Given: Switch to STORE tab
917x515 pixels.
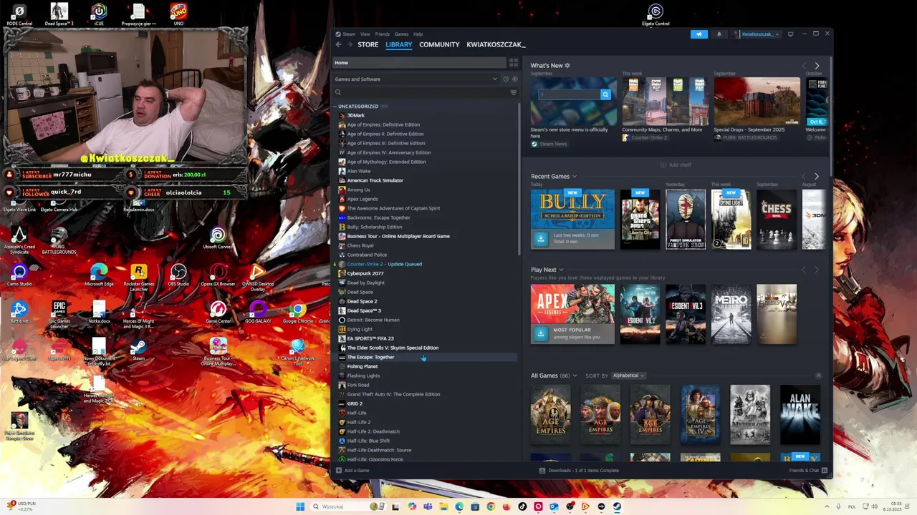Looking at the screenshot, I should pos(368,44).
